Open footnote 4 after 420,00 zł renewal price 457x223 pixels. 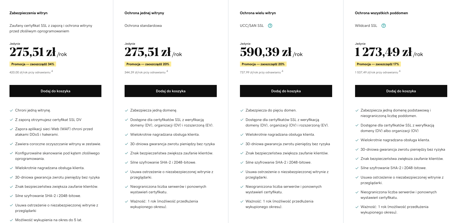52,71
